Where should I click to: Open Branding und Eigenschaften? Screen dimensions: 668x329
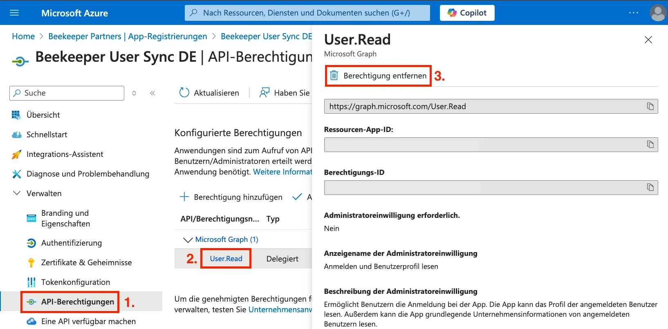[x=65, y=218]
